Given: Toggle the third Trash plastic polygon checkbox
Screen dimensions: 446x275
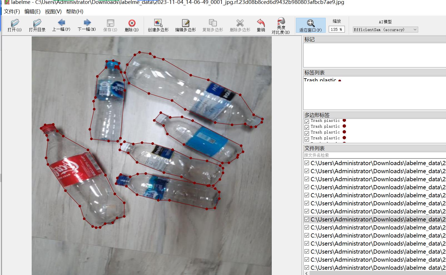Looking at the screenshot, I should [x=307, y=133].
